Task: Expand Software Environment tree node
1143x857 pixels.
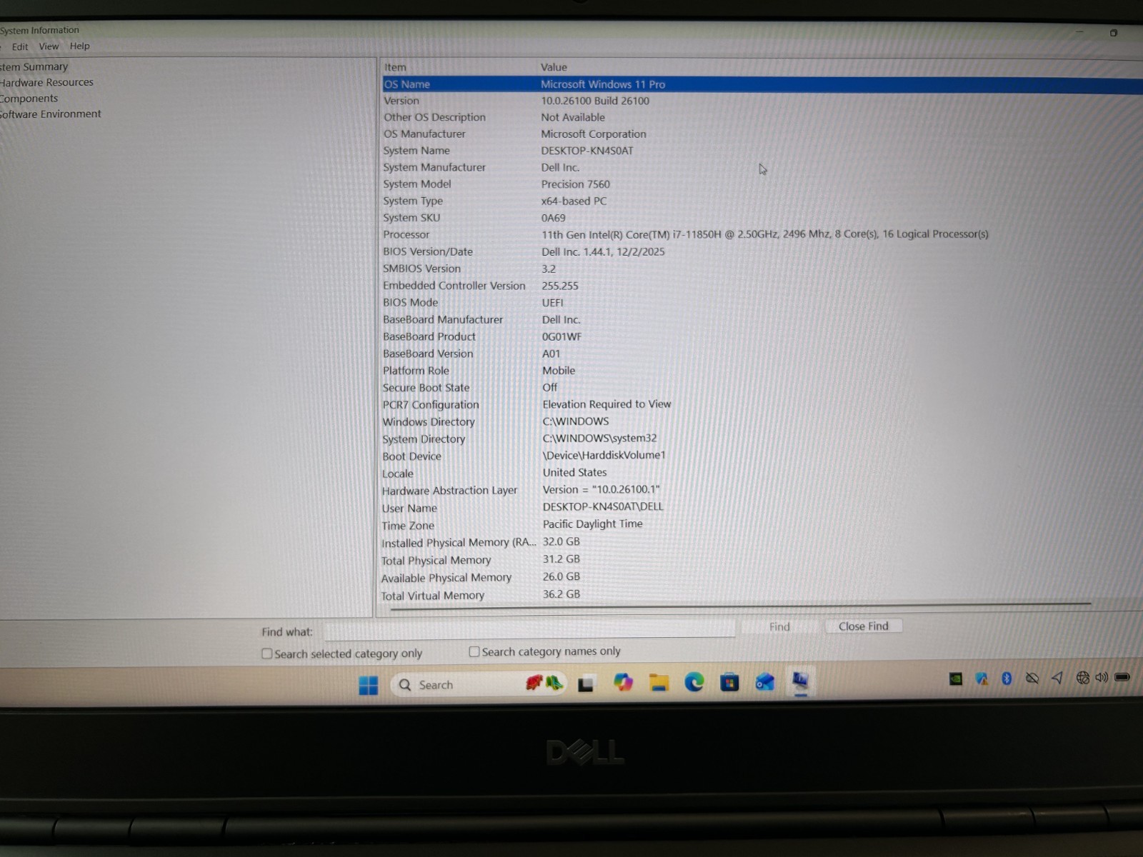Action: click(x=50, y=114)
